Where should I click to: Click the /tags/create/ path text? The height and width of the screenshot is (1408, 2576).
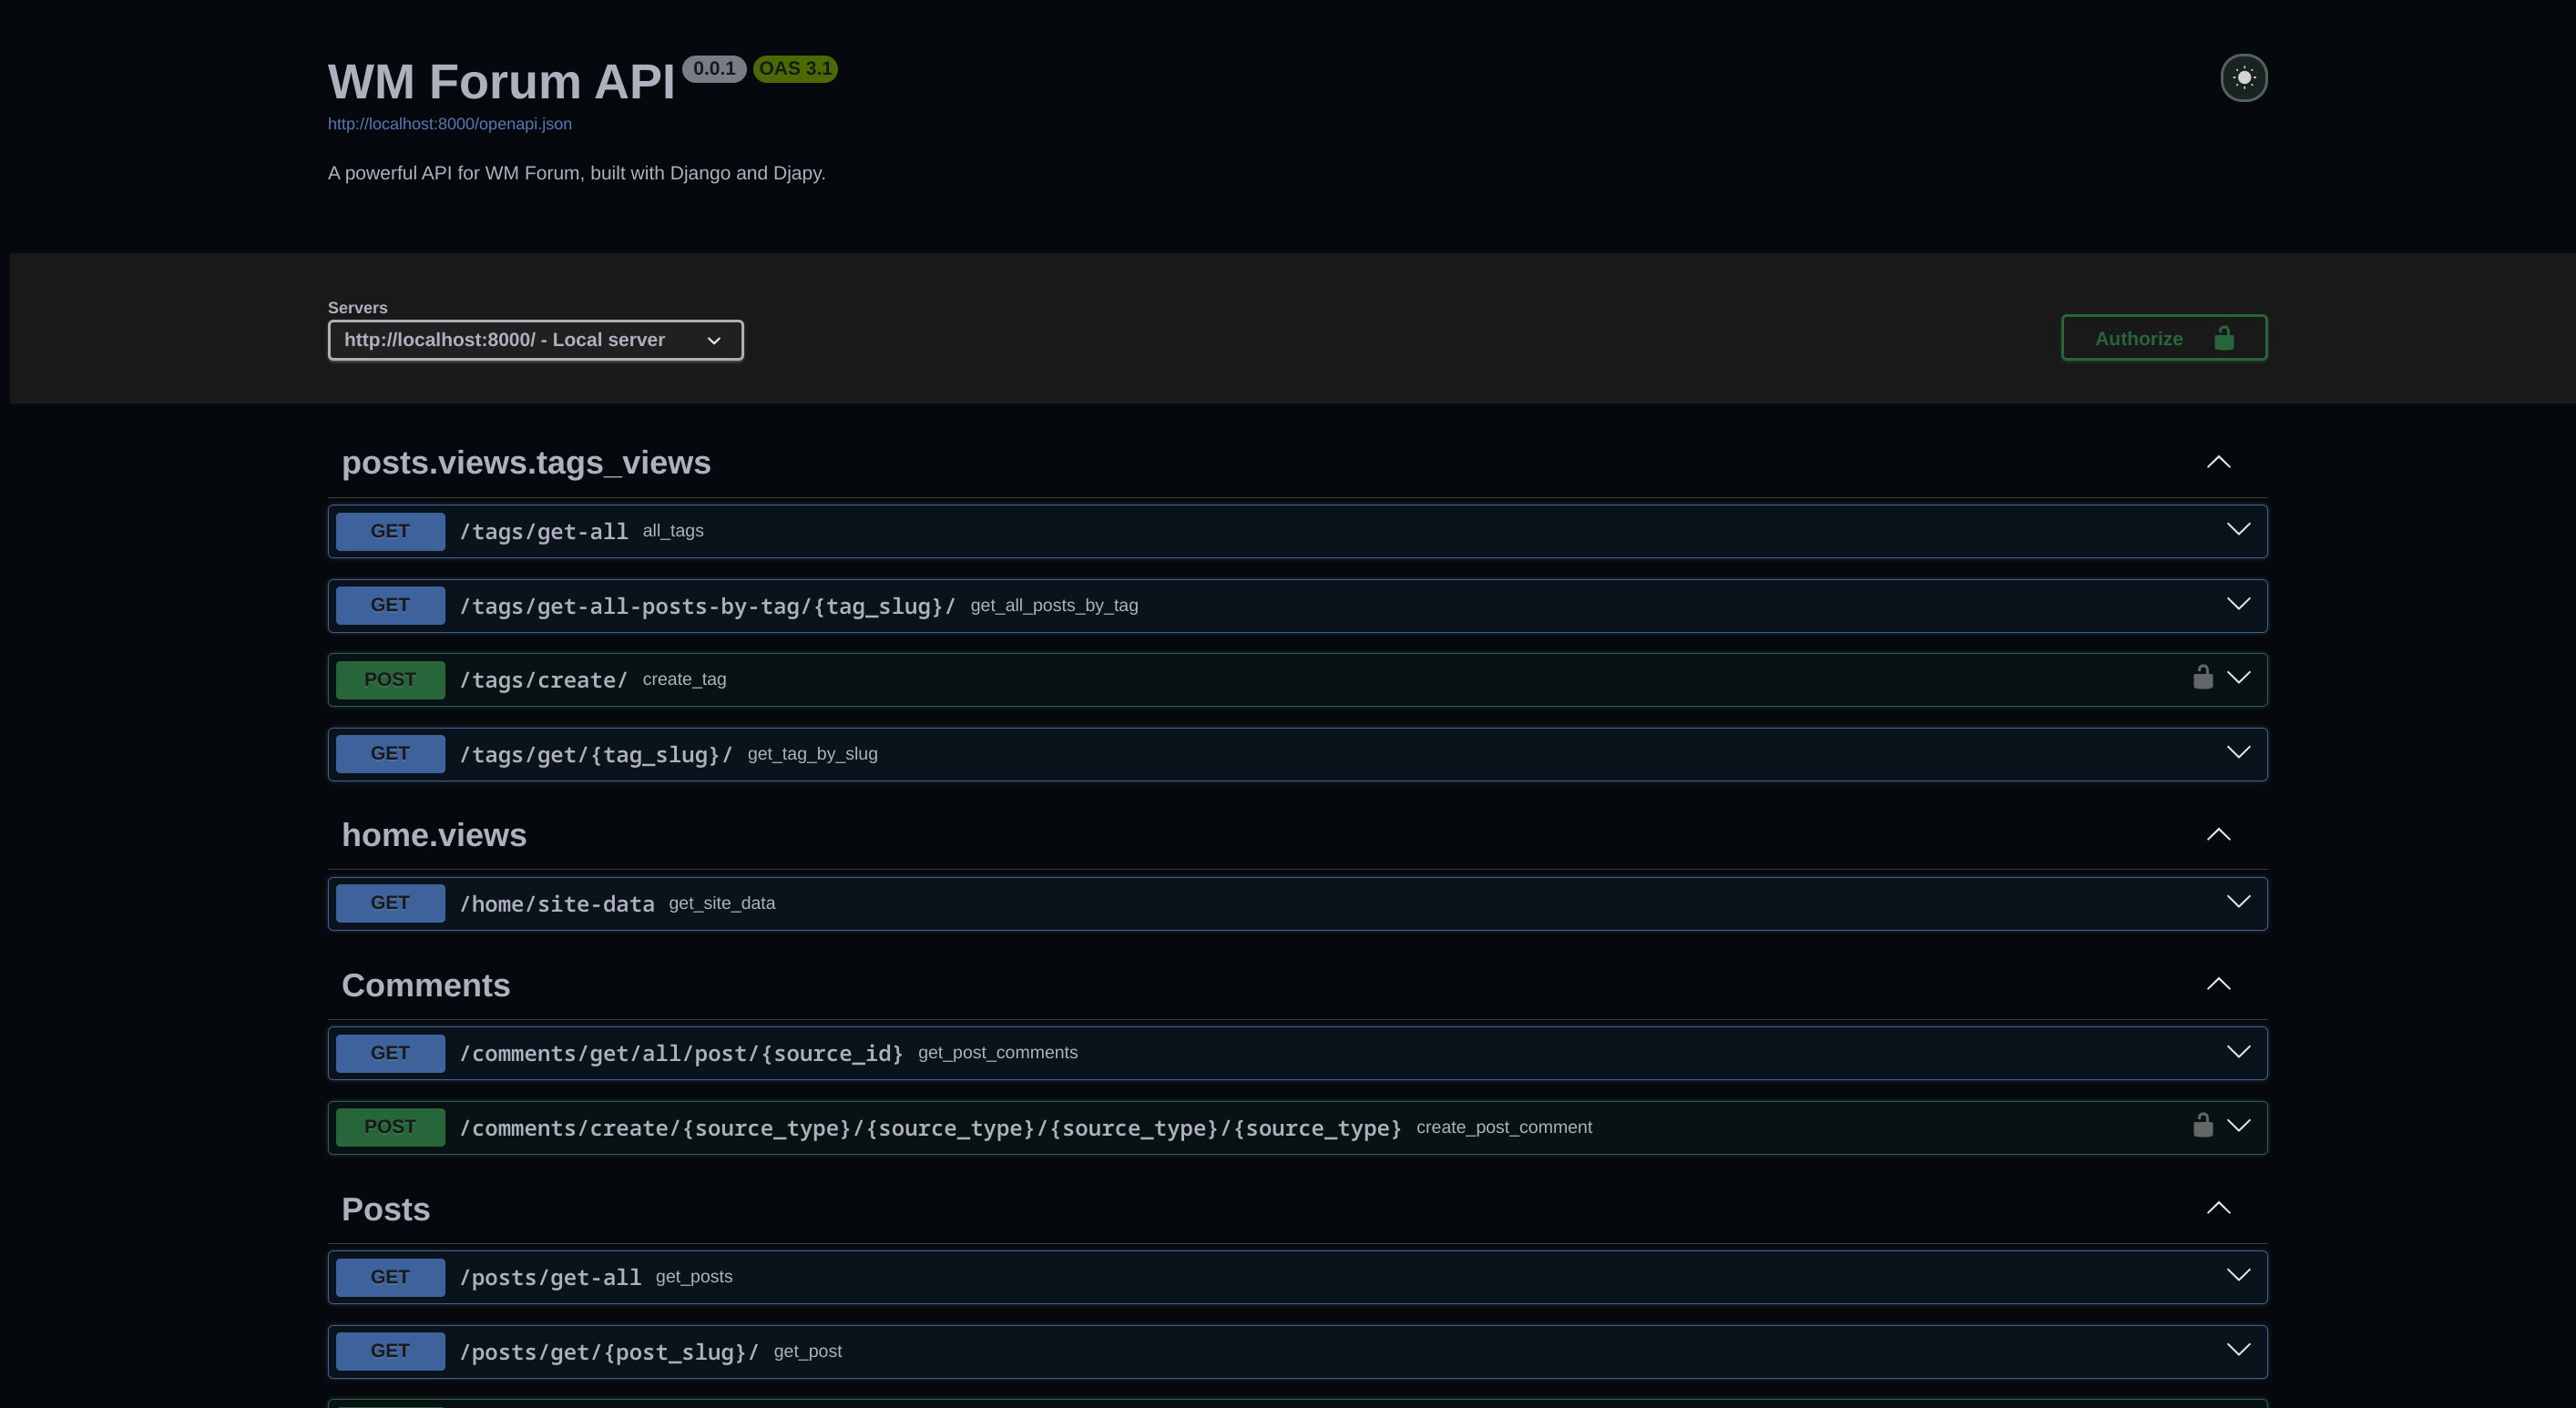coord(544,680)
